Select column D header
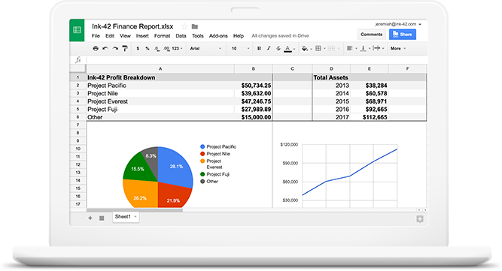502x271 pixels. 331,68
